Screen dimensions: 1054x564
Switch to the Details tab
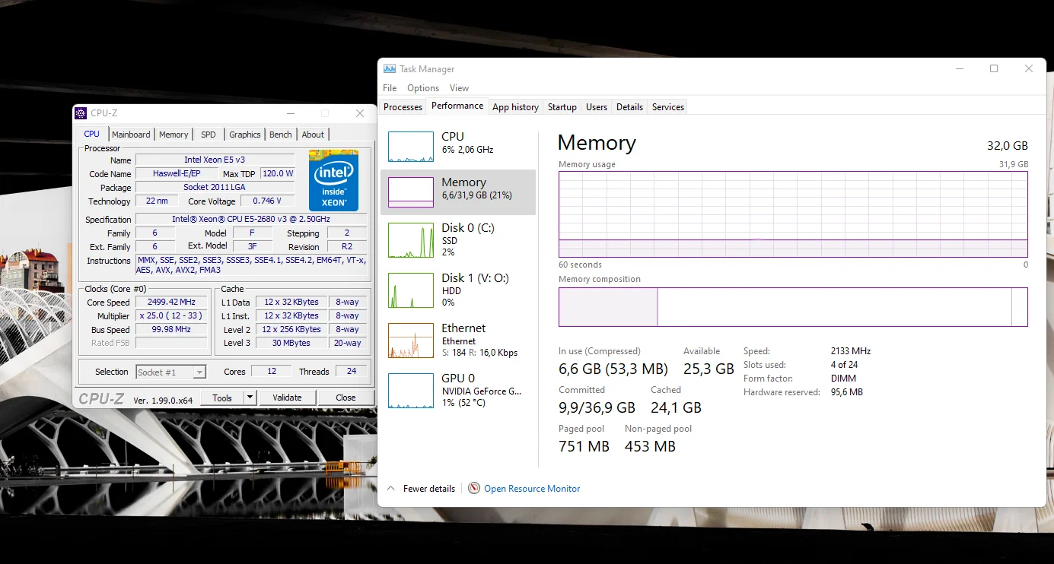pyautogui.click(x=629, y=107)
